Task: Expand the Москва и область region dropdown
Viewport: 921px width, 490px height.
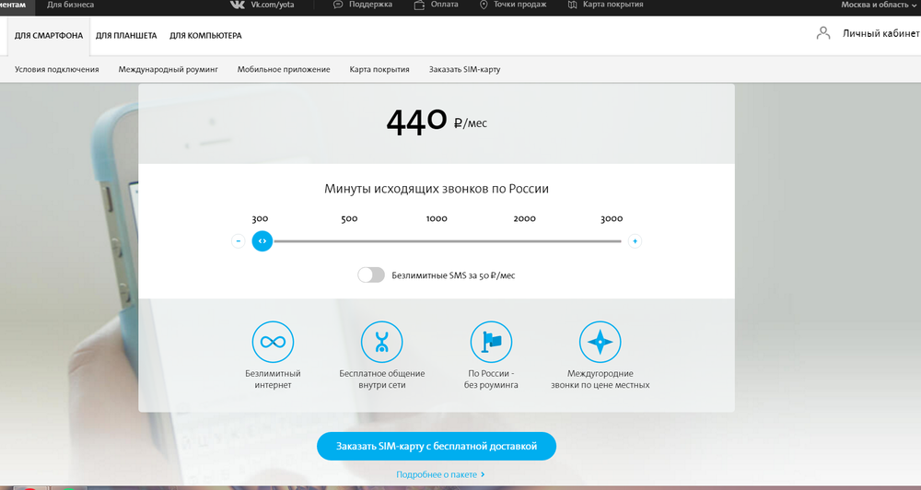Action: 880,5
